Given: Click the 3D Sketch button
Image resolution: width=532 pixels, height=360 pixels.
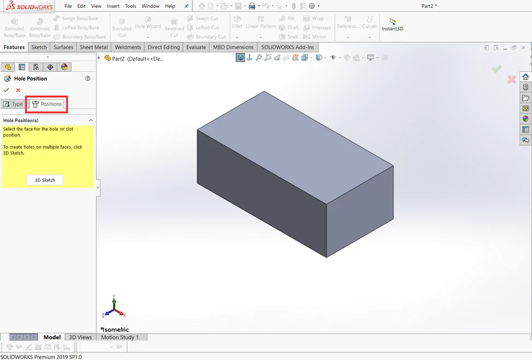Looking at the screenshot, I should click(45, 180).
